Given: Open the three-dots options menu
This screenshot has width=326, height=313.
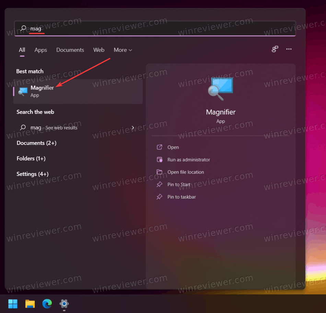Looking at the screenshot, I should pyautogui.click(x=289, y=49).
